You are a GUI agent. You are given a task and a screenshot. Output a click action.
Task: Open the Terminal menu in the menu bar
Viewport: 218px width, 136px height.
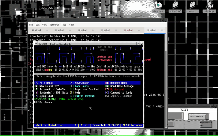click(54, 25)
